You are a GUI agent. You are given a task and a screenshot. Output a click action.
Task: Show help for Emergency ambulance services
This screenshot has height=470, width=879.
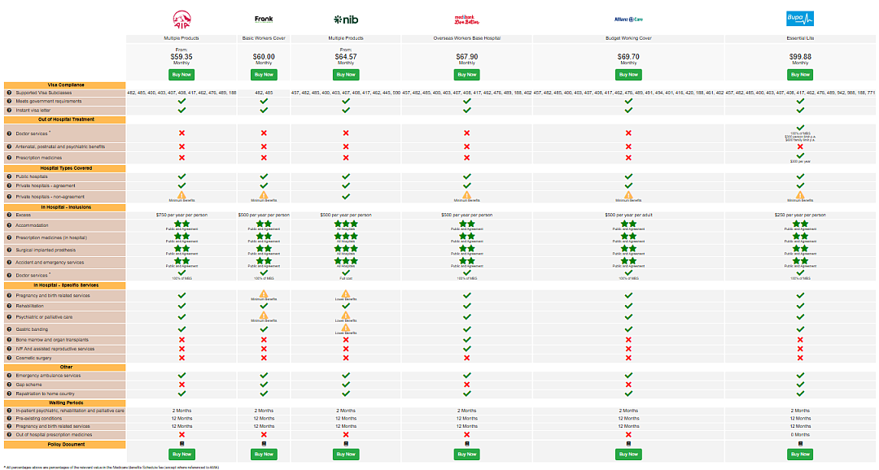click(9, 376)
